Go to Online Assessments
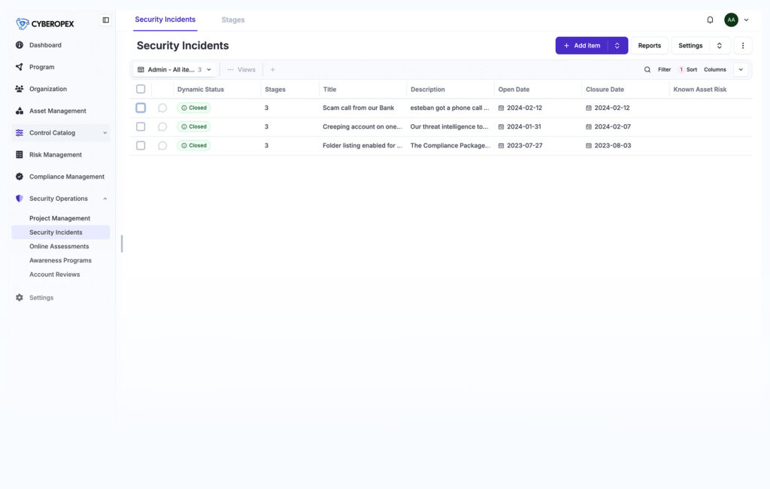Image resolution: width=770 pixels, height=489 pixels. point(61,247)
